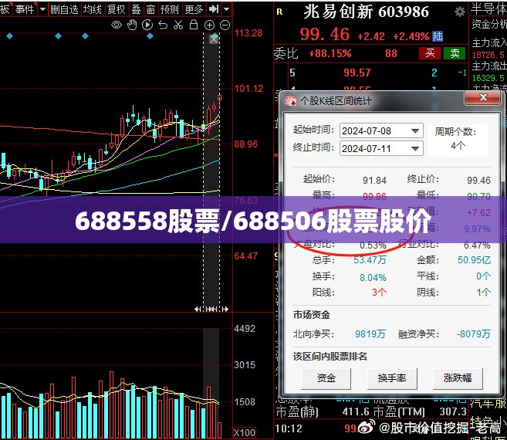The height and width of the screenshot is (440, 507).
Task: Click the 总手 value 53.47万
Action: (370, 260)
